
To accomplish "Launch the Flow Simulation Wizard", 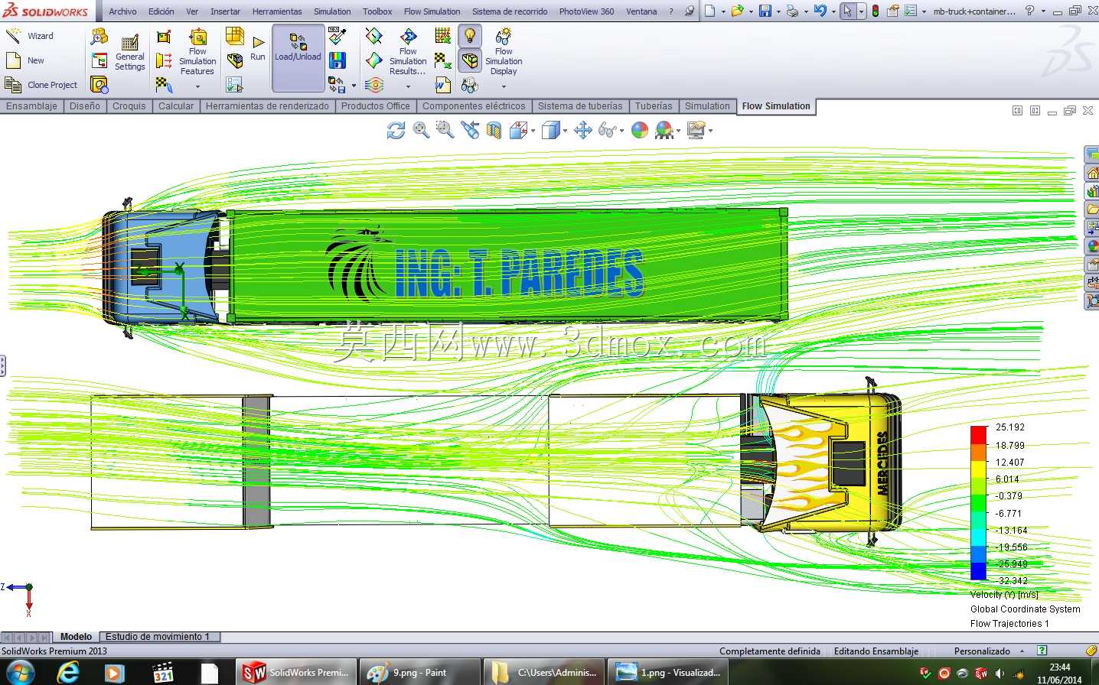I will point(30,36).
